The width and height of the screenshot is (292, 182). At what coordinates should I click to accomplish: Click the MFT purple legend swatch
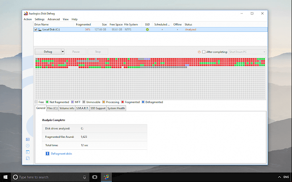pyautogui.click(x=72, y=102)
